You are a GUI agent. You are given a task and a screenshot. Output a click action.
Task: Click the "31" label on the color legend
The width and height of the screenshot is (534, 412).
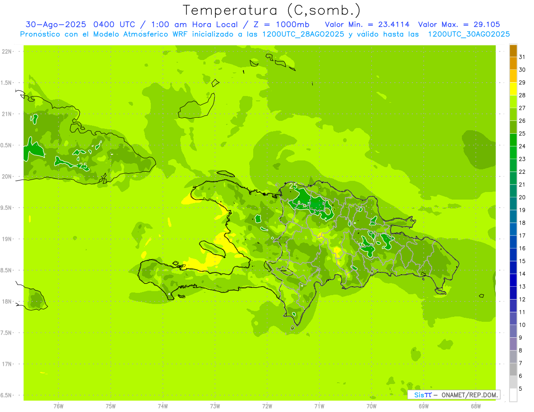tap(522, 57)
